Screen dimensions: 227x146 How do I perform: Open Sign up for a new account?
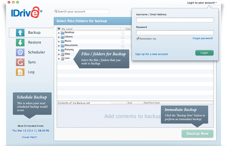pos(151,54)
